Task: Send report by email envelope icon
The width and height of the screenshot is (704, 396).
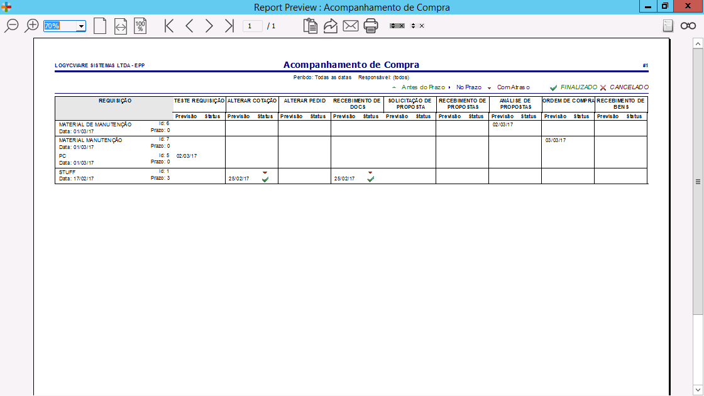Action: point(350,26)
